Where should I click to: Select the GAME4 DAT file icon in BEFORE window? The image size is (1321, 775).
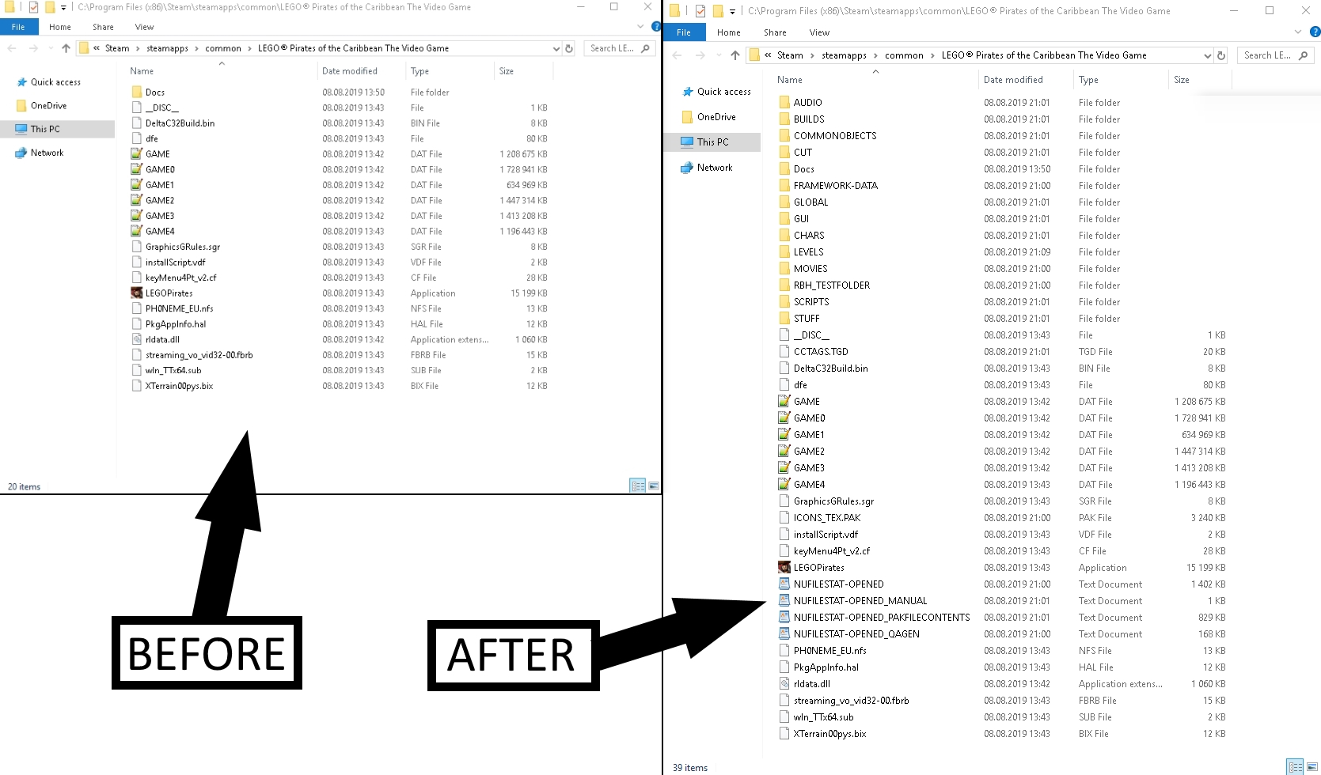(x=137, y=231)
